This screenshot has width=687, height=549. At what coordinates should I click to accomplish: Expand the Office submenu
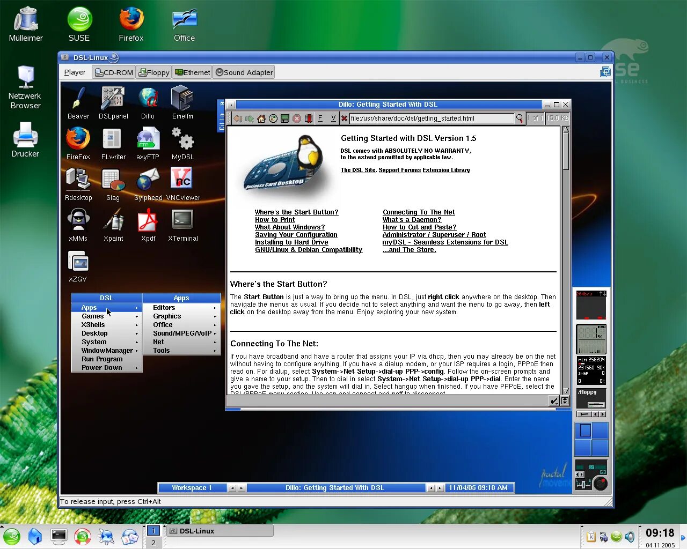181,325
